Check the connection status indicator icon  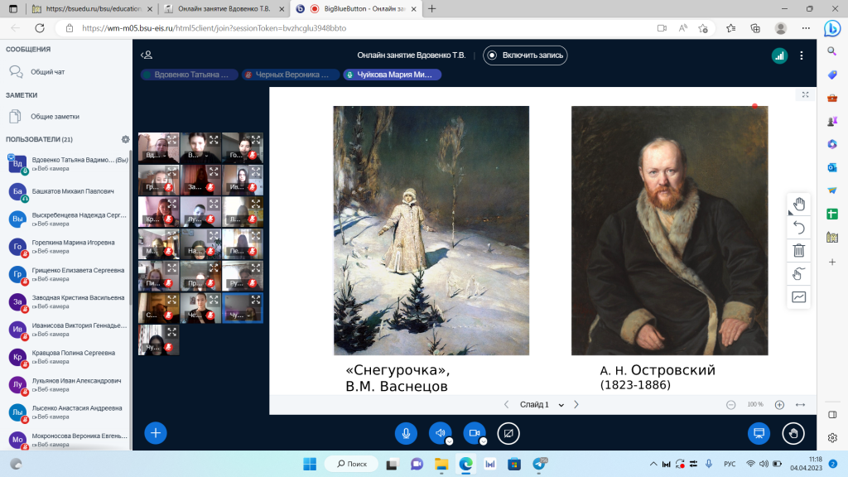[x=779, y=55]
